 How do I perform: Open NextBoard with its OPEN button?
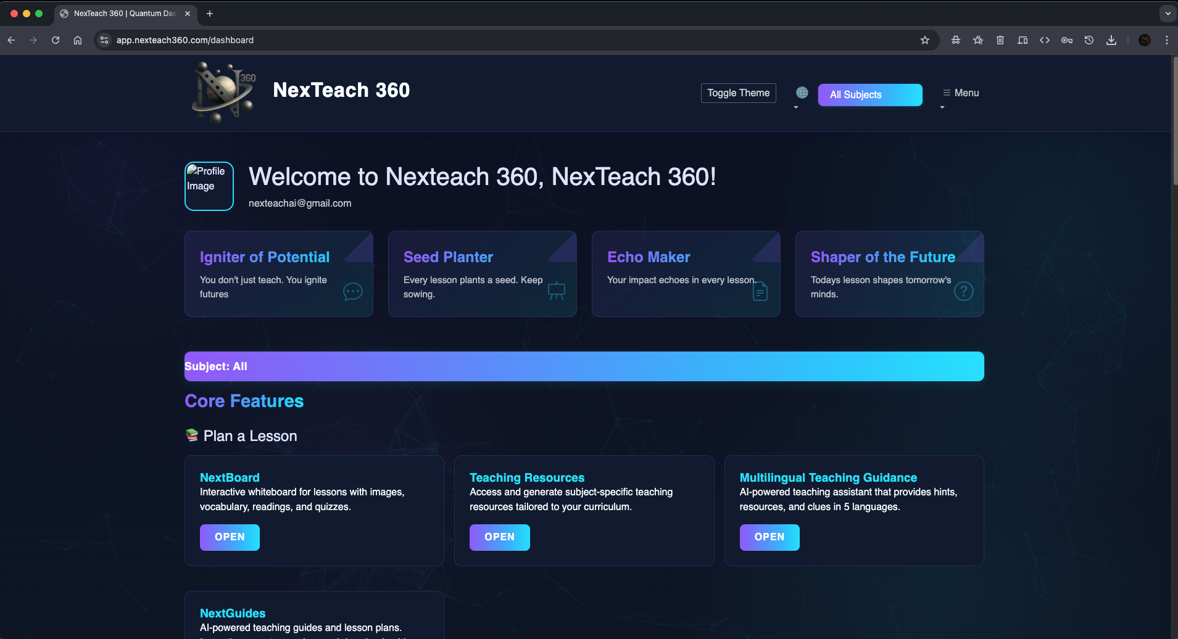(230, 537)
